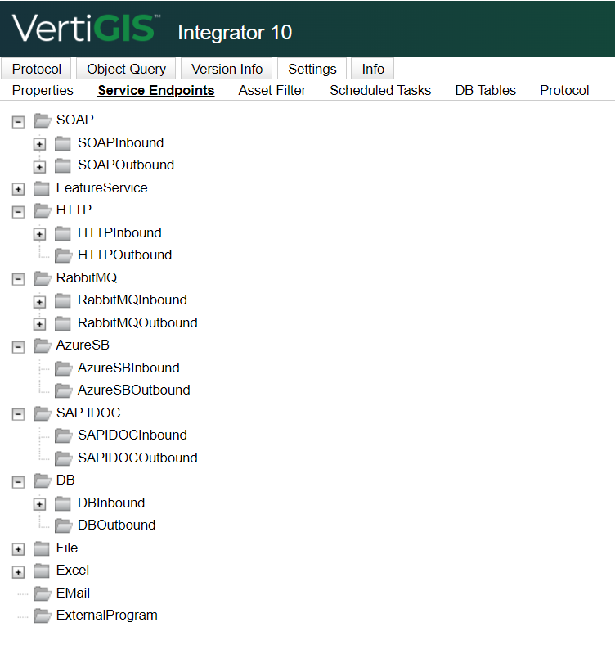Click the HTTPOutbound folder icon
Image resolution: width=615 pixels, height=663 pixels.
click(x=64, y=255)
